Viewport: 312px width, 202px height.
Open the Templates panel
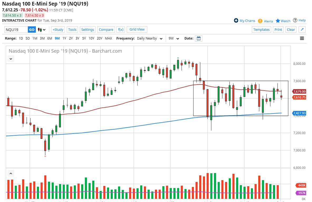pos(261,29)
